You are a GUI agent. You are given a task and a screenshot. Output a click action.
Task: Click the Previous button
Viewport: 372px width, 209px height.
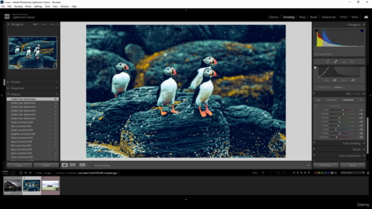[x=325, y=165]
